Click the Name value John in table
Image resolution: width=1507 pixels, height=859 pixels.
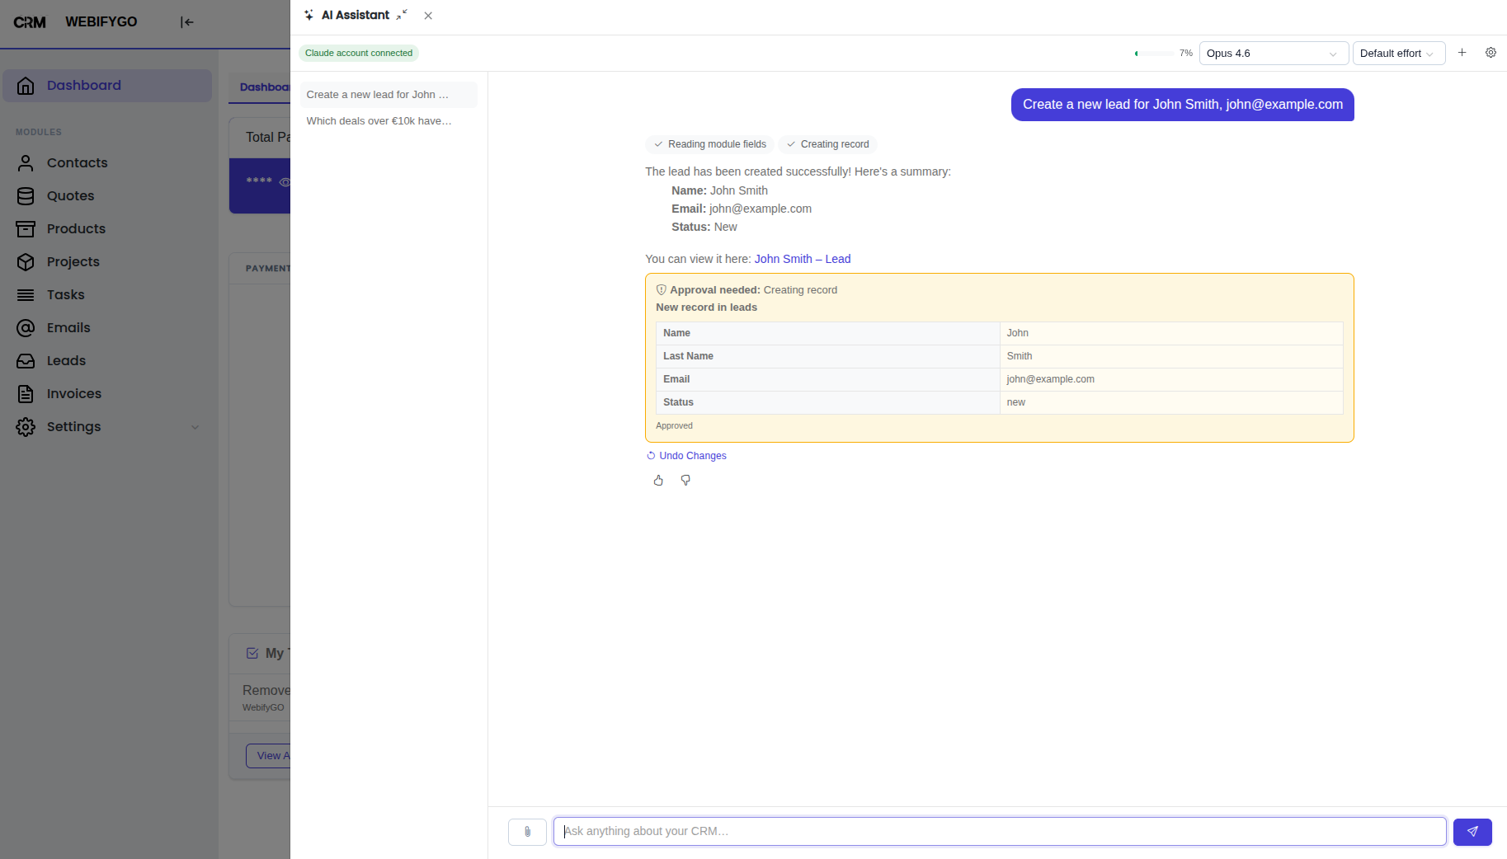[1017, 333]
